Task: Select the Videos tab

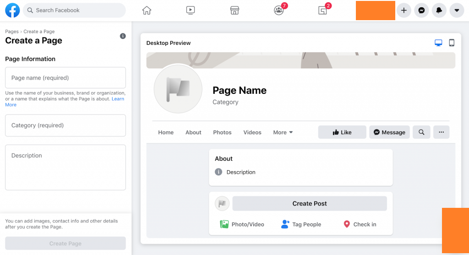Action: 252,132
